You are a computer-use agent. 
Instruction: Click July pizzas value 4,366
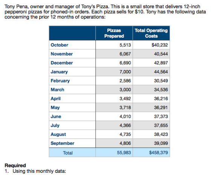click(x=125, y=125)
